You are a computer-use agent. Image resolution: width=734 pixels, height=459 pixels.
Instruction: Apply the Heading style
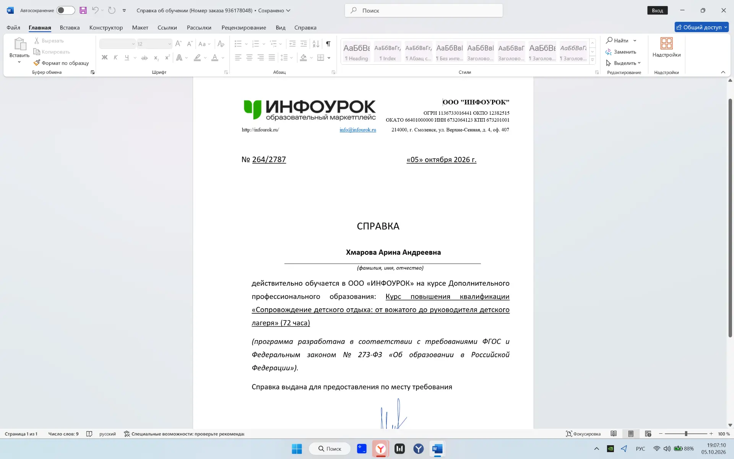[x=356, y=52]
